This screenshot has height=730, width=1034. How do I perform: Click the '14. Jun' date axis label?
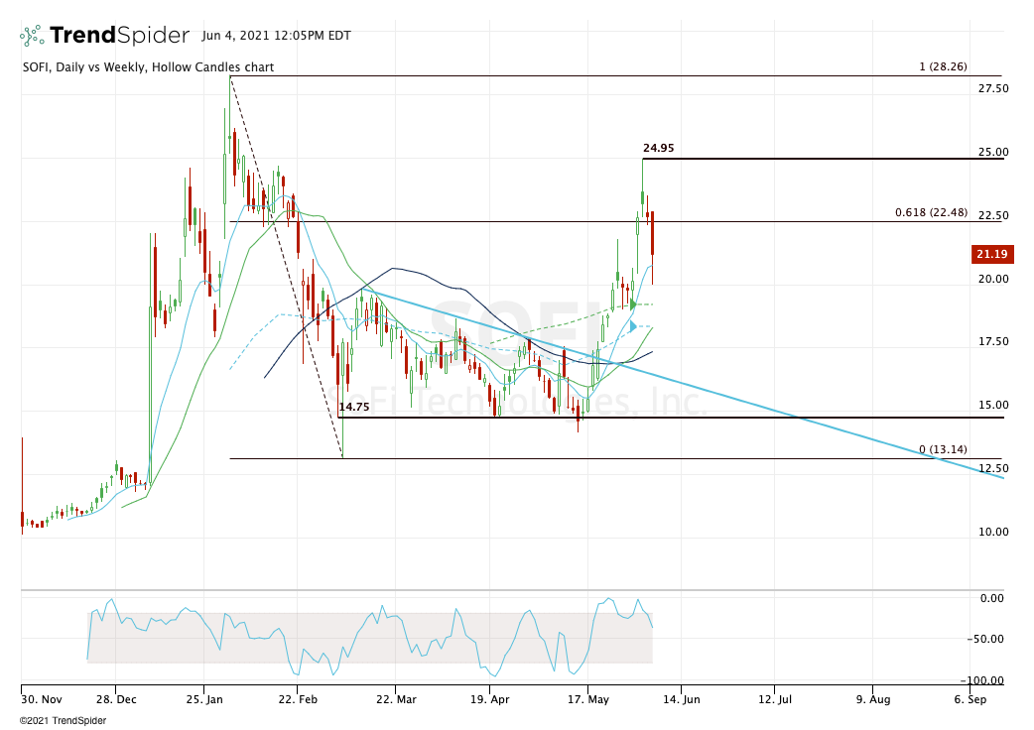681,699
